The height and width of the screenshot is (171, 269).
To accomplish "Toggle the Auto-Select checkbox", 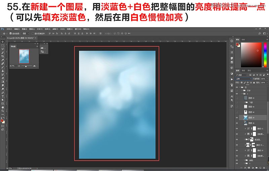I will (10, 34).
